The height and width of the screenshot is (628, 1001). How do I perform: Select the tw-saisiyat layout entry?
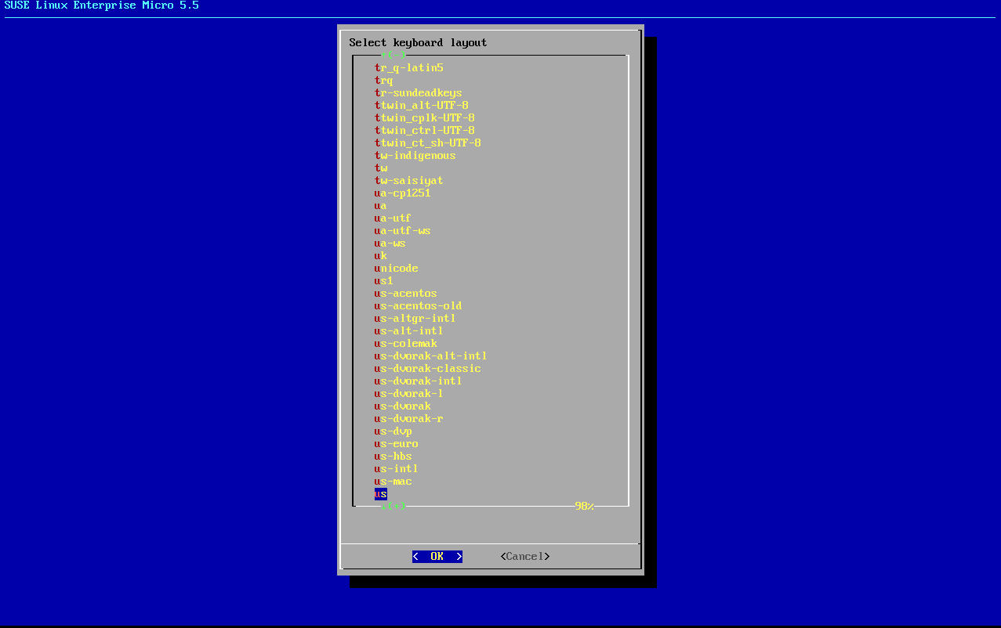[x=408, y=180]
